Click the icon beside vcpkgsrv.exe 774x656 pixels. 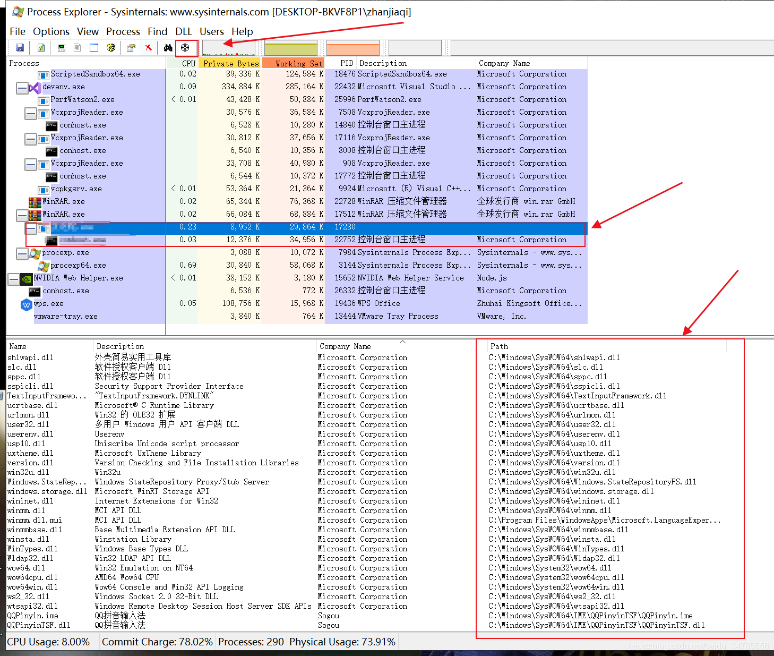click(44, 190)
